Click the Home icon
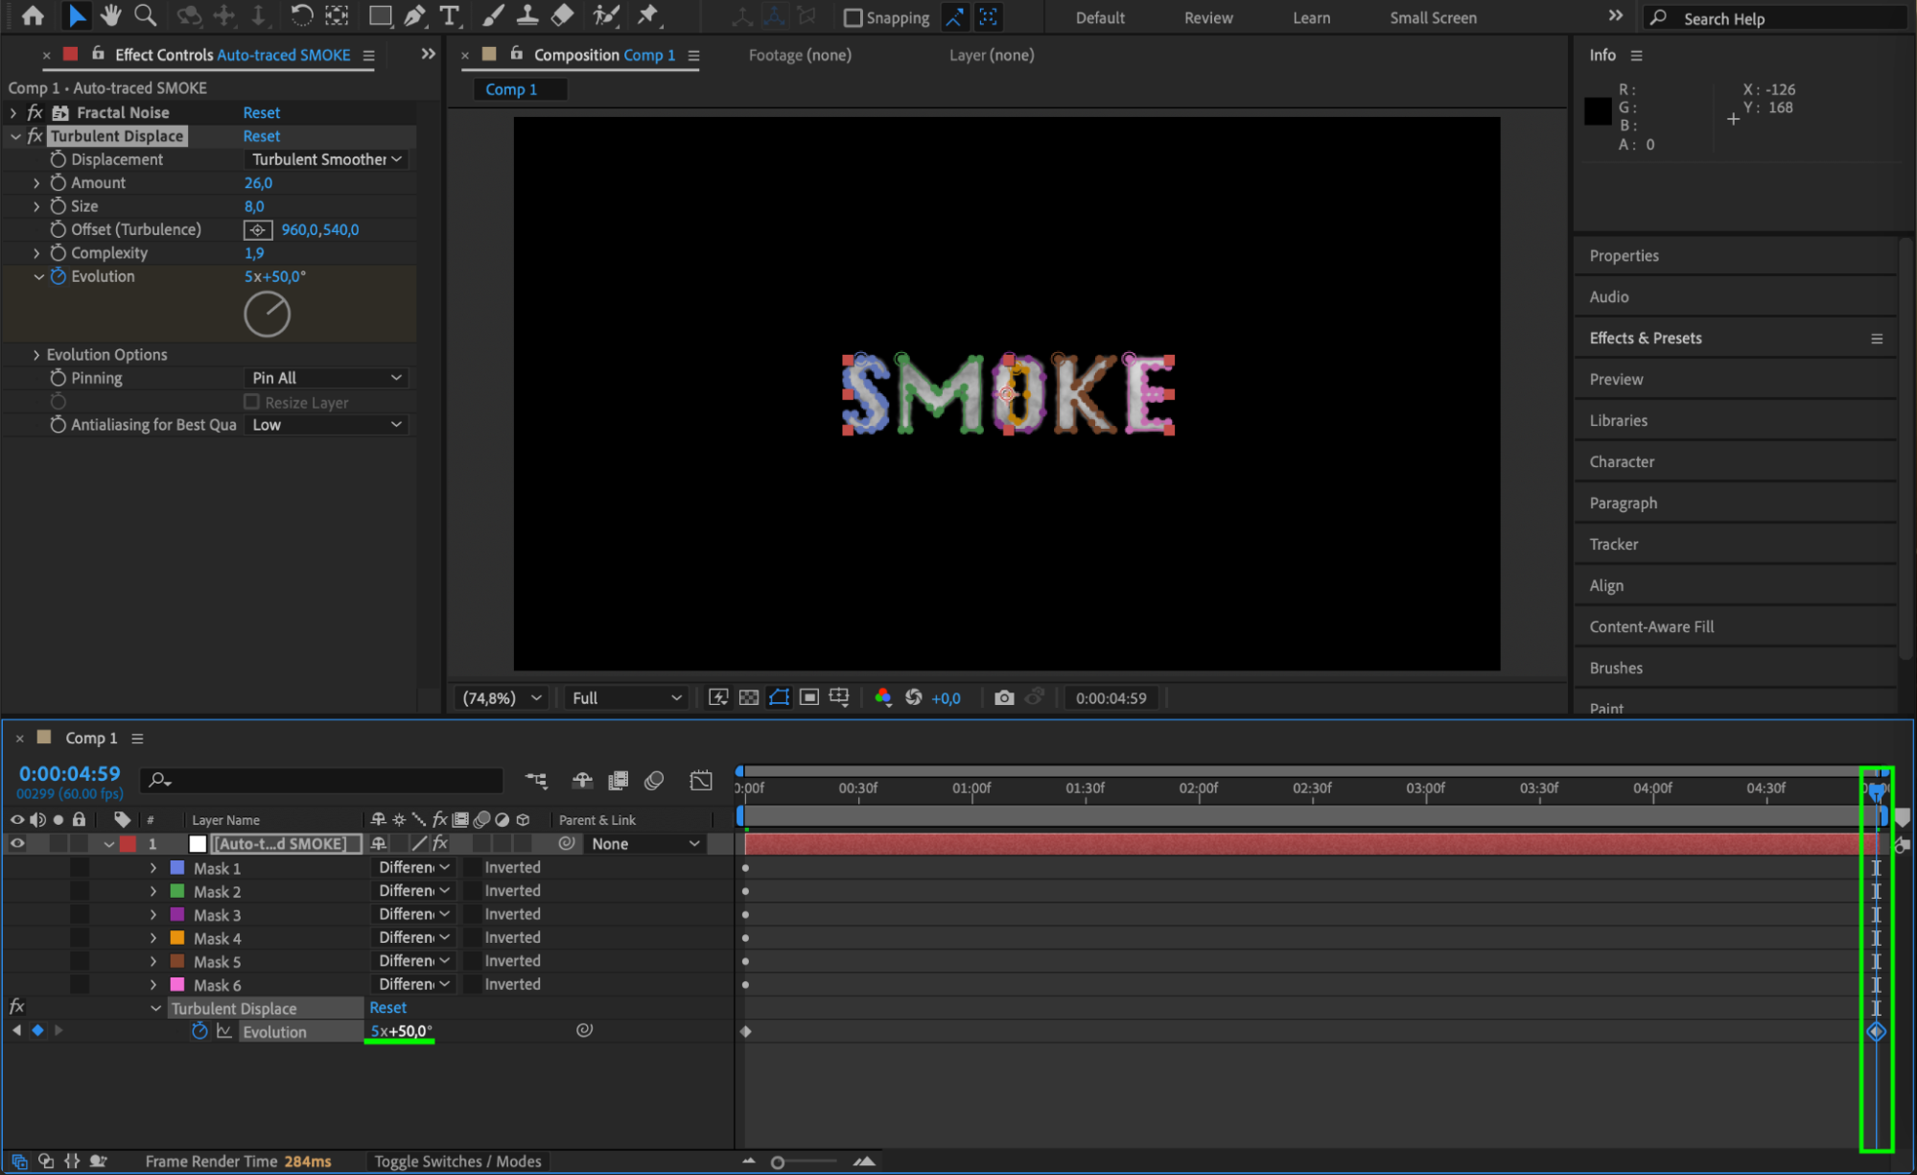1917x1175 pixels. (33, 15)
